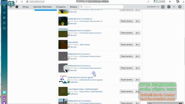Open the [Событие] Ultra Vehicle Legends title
The image size is (185, 104).
[80, 77]
